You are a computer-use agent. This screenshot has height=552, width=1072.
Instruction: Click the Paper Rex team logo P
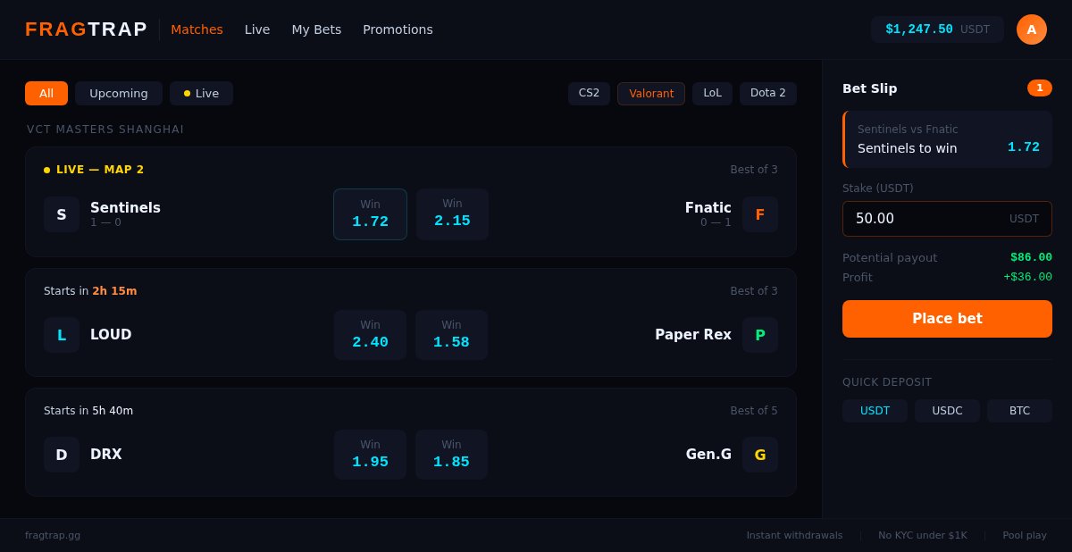(x=760, y=335)
